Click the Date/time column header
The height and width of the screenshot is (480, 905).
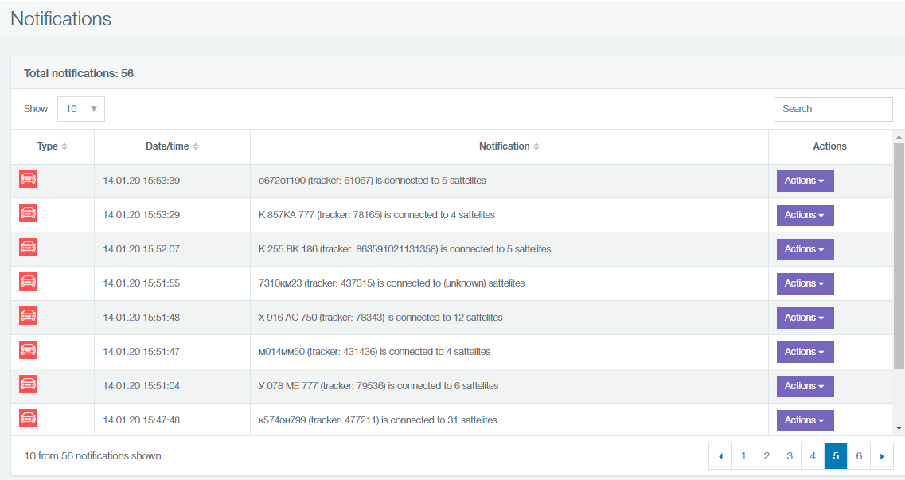tap(172, 146)
